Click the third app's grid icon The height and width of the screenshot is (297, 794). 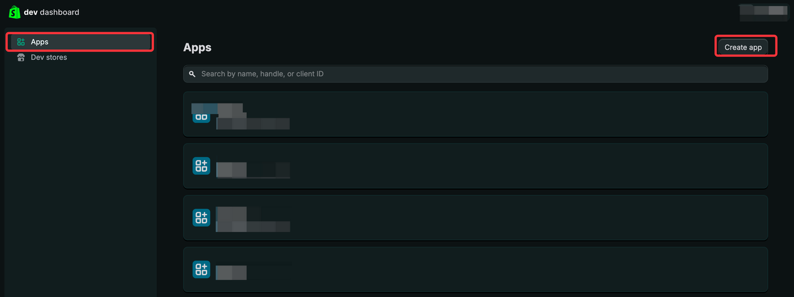tap(201, 218)
